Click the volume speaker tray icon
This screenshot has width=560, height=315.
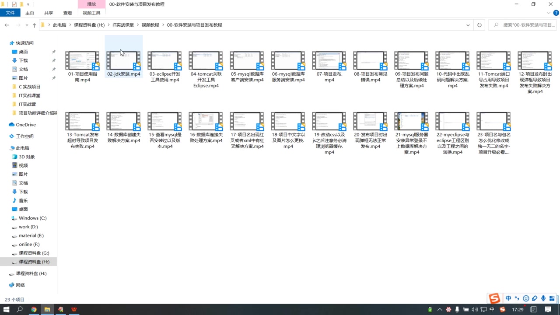tap(475, 309)
